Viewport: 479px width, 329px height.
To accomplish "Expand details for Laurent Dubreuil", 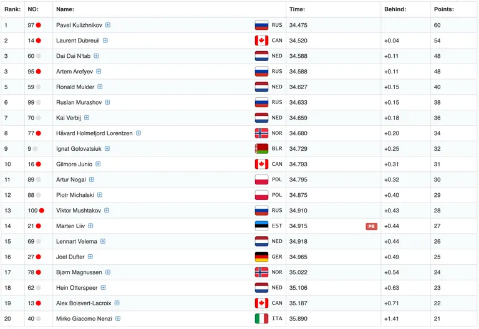I will point(105,41).
